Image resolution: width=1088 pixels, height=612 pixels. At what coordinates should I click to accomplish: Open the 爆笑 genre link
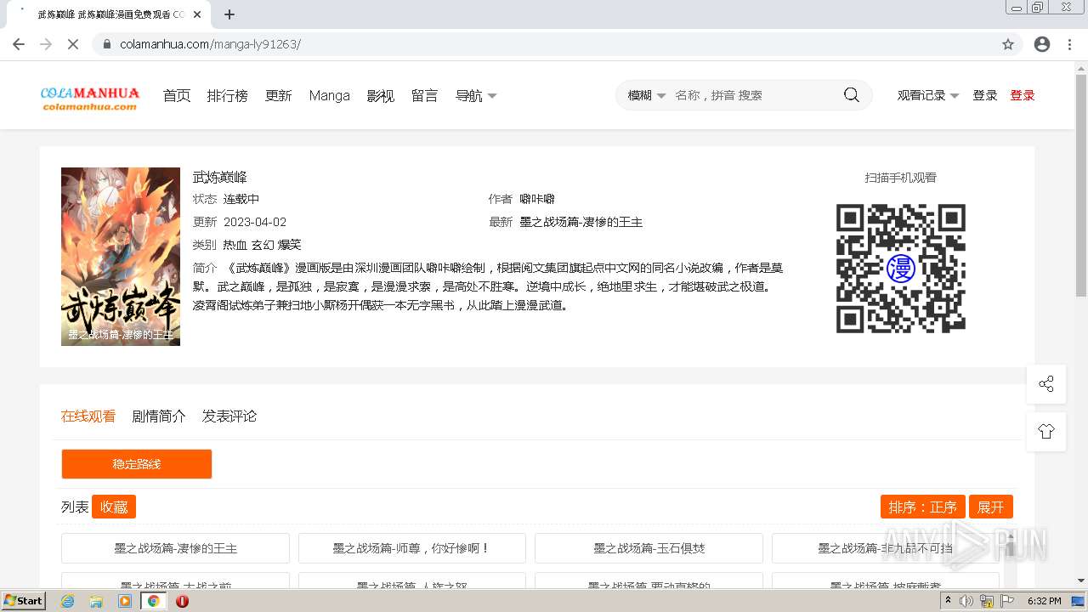290,245
